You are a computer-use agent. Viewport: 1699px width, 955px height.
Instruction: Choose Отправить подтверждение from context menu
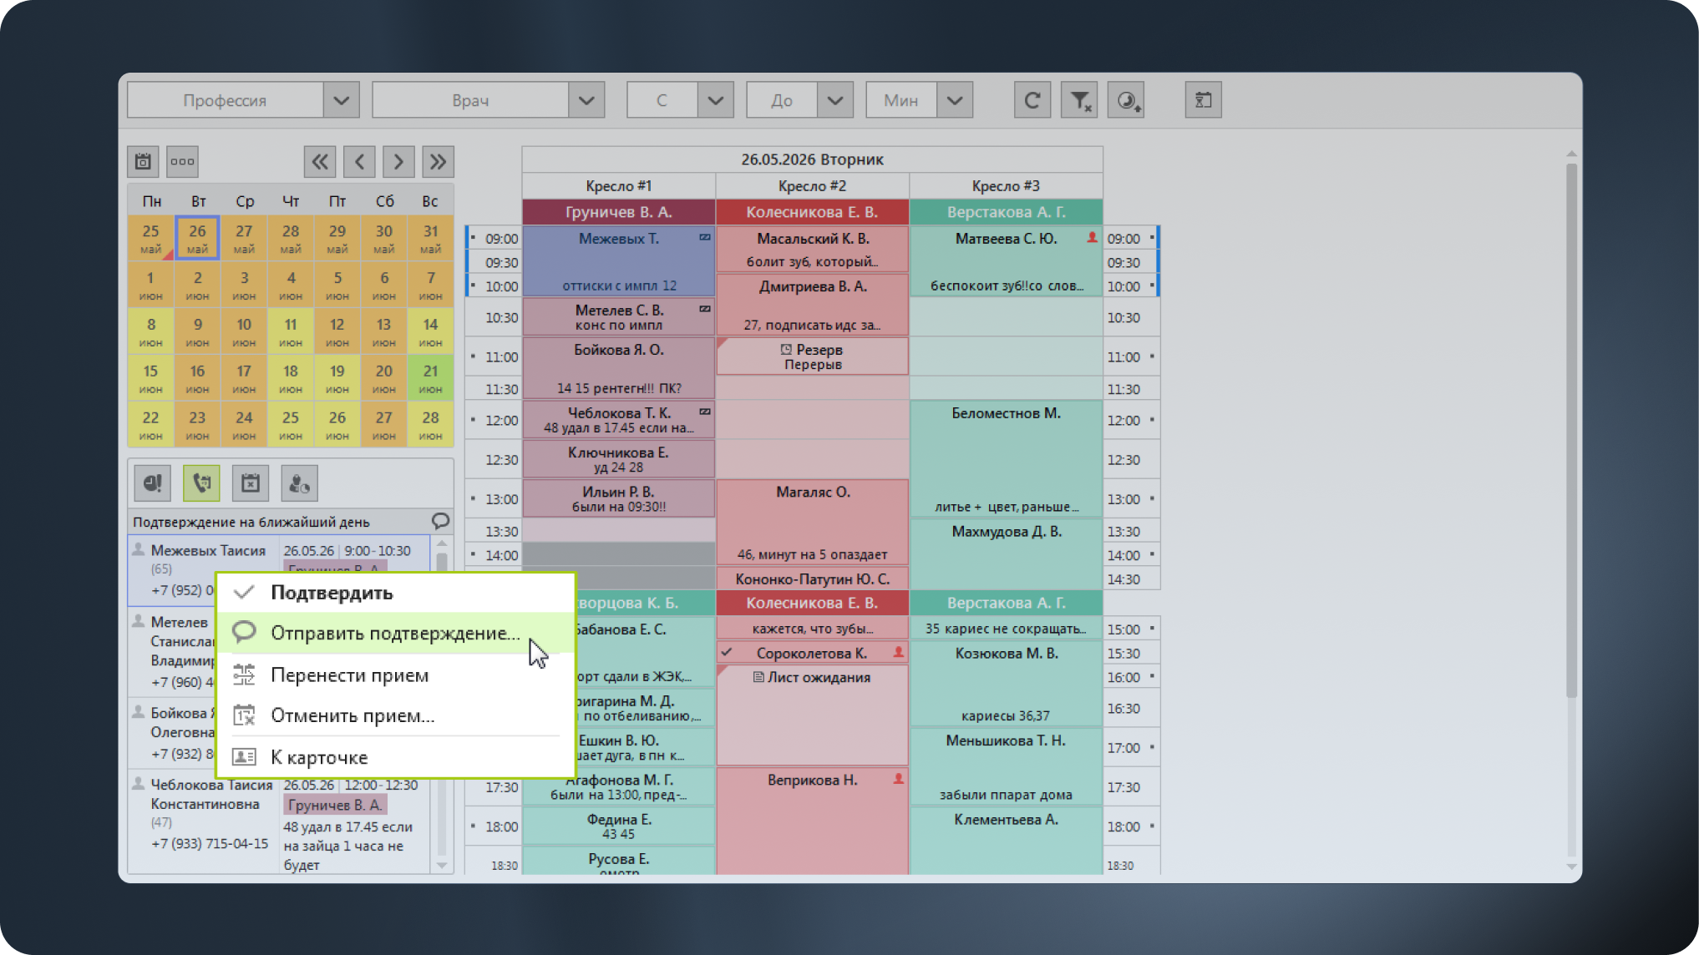pos(396,633)
